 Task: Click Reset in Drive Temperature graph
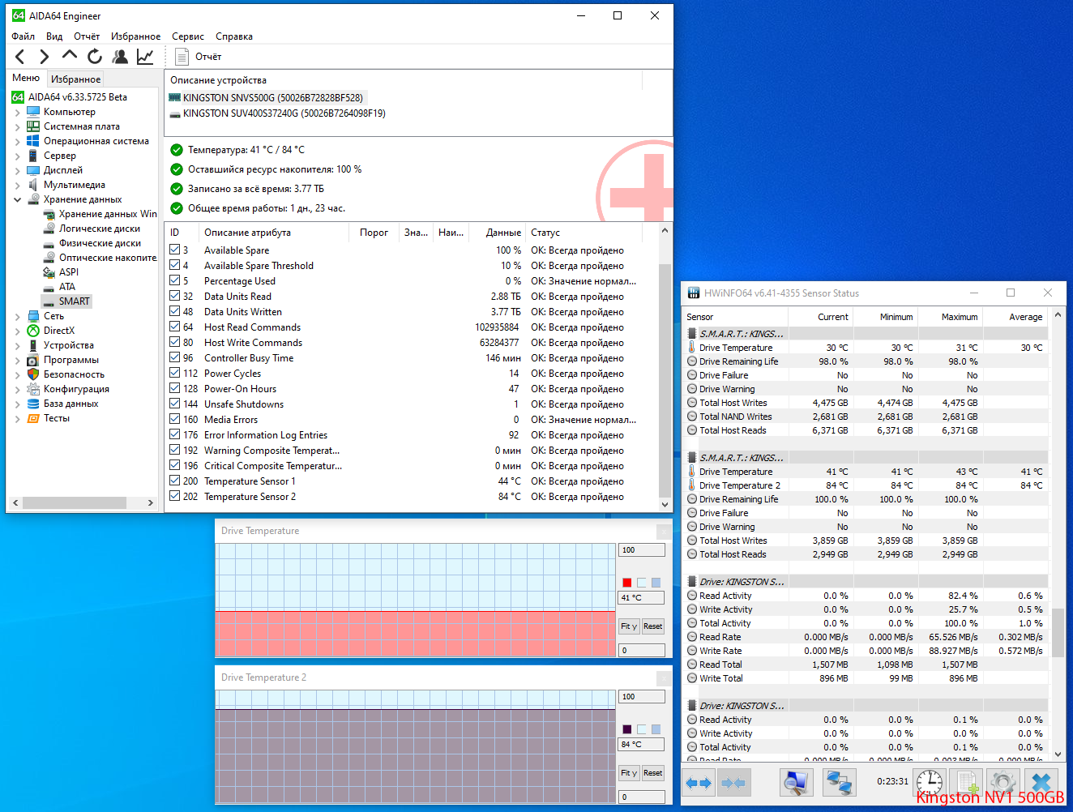tap(653, 626)
